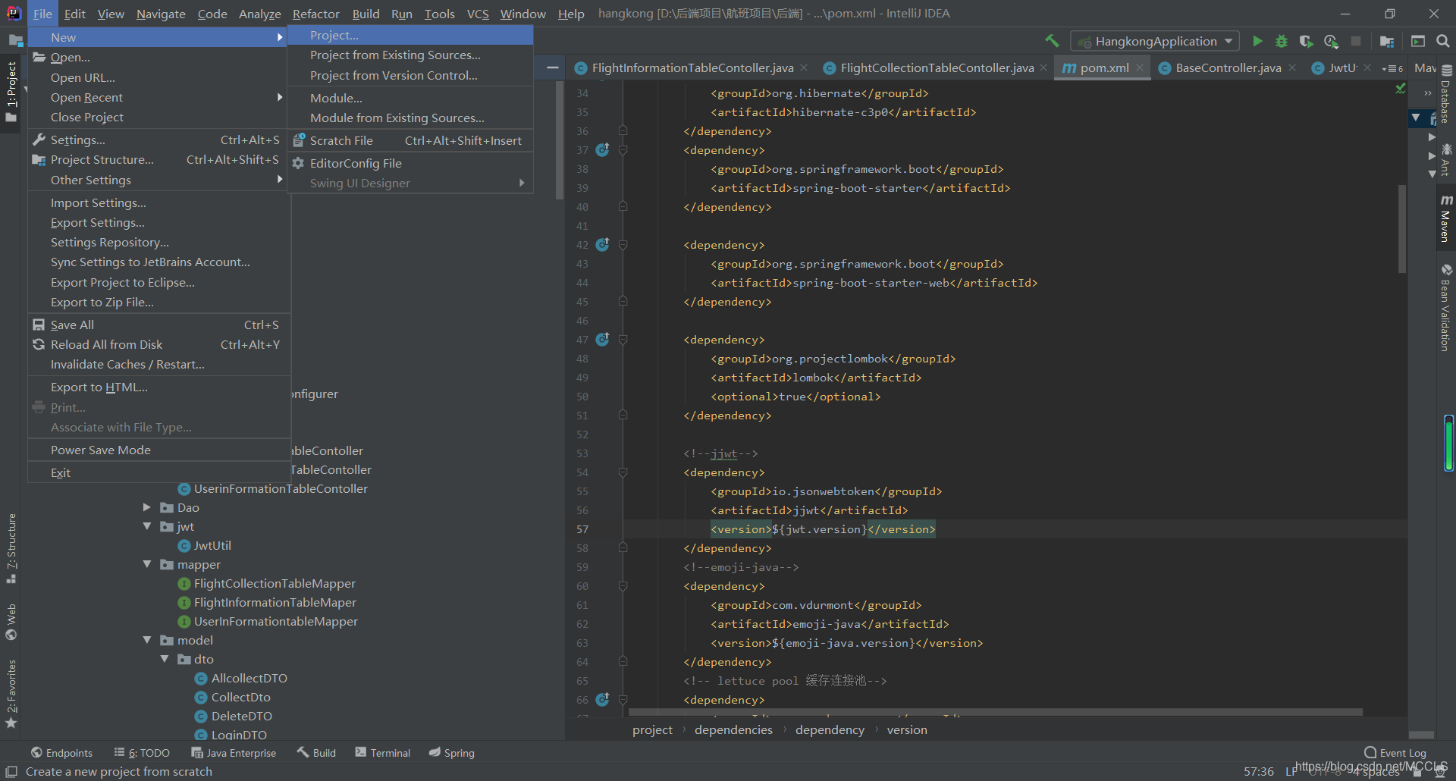Click the grey Stop button icon
Viewport: 1456px width, 781px height.
1356,41
